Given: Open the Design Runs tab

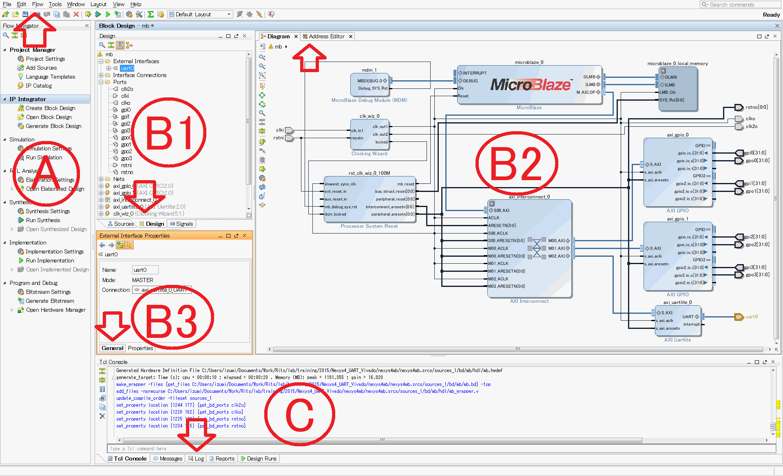Looking at the screenshot, I should tap(258, 458).
